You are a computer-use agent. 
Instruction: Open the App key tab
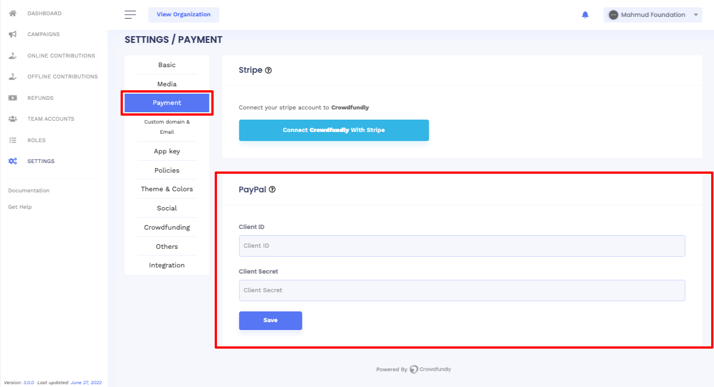[x=167, y=151]
